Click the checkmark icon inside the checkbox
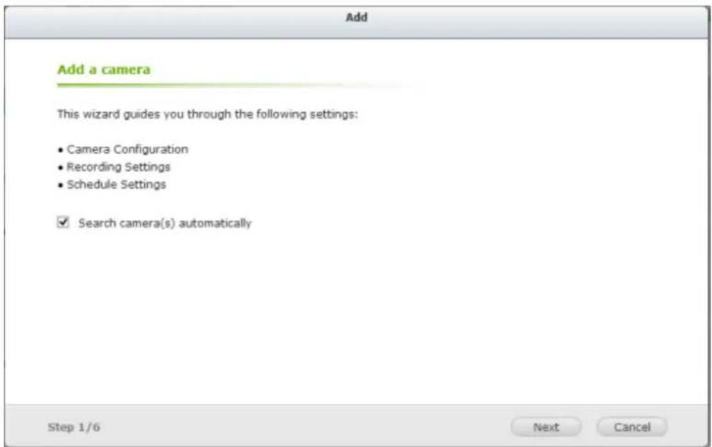The height and width of the screenshot is (447, 712). 64,222
